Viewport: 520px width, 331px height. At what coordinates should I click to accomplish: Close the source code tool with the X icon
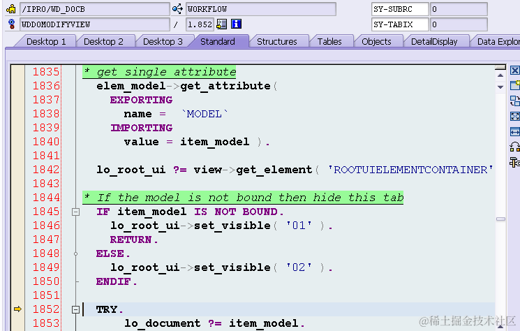514,71
